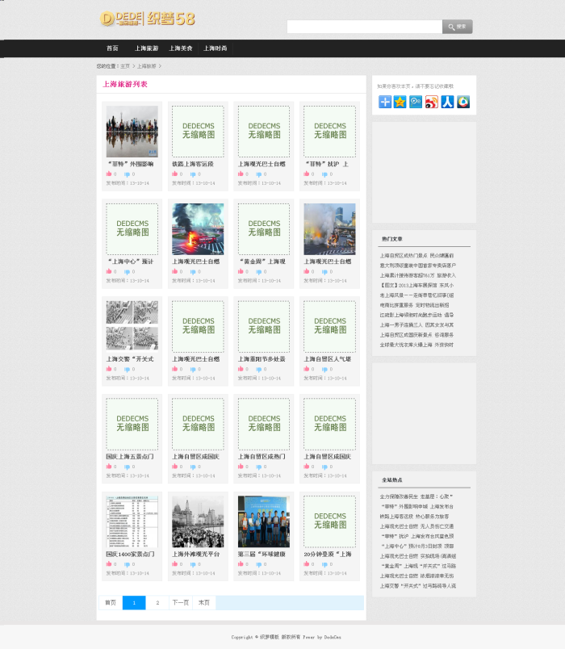The width and height of the screenshot is (565, 649).
Task: Dislike the "菲特"外围影响 article with thumbs down
Action: (x=127, y=174)
